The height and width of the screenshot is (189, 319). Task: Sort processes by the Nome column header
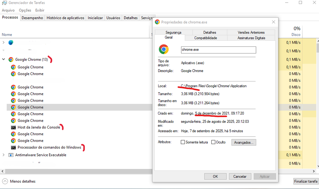point(7,35)
